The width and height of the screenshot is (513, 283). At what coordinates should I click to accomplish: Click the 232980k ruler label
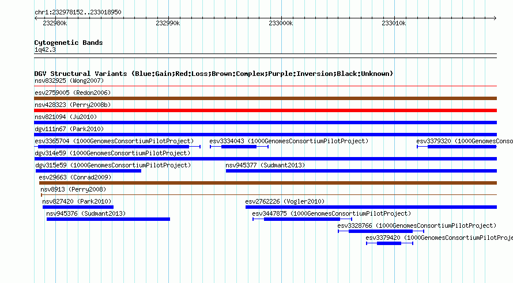click(55, 23)
